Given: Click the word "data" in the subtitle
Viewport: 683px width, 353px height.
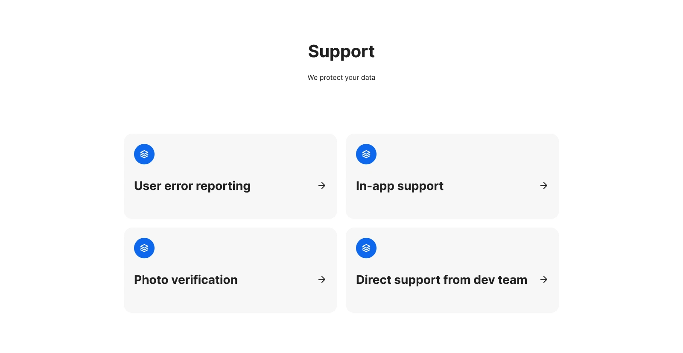Looking at the screenshot, I should click(x=368, y=78).
